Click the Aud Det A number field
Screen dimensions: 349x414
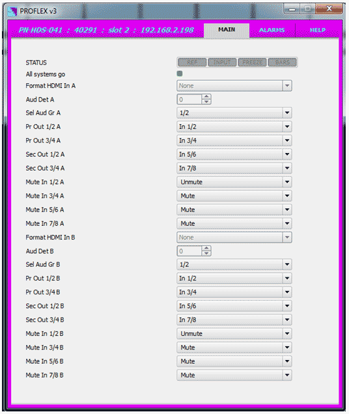click(x=189, y=100)
